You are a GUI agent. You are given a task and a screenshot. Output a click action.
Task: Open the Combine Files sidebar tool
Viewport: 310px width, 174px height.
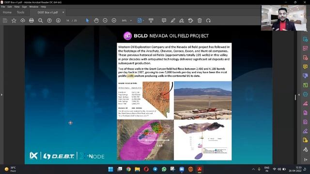(x=305, y=76)
